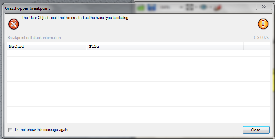Screen dimensions: 275x139
Task: Dismiss the breakpoint with the Close button
Action: click(x=256, y=130)
